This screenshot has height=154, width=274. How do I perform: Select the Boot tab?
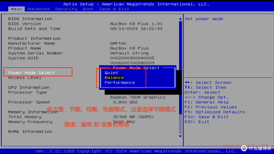tap(88, 9)
